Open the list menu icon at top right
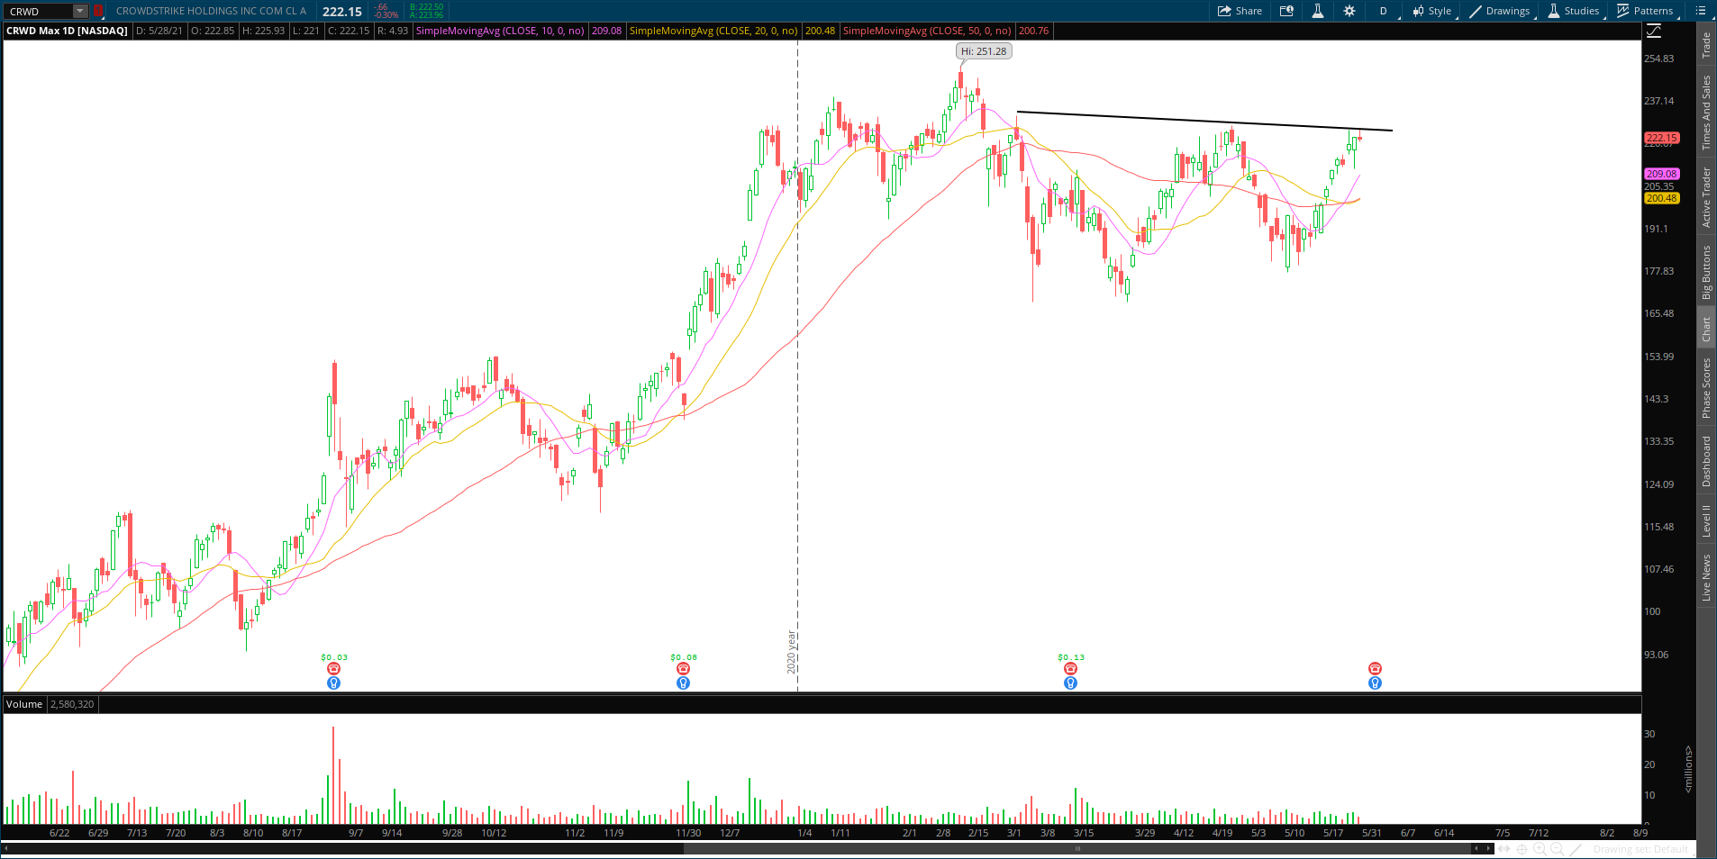The width and height of the screenshot is (1717, 859). [x=1701, y=11]
